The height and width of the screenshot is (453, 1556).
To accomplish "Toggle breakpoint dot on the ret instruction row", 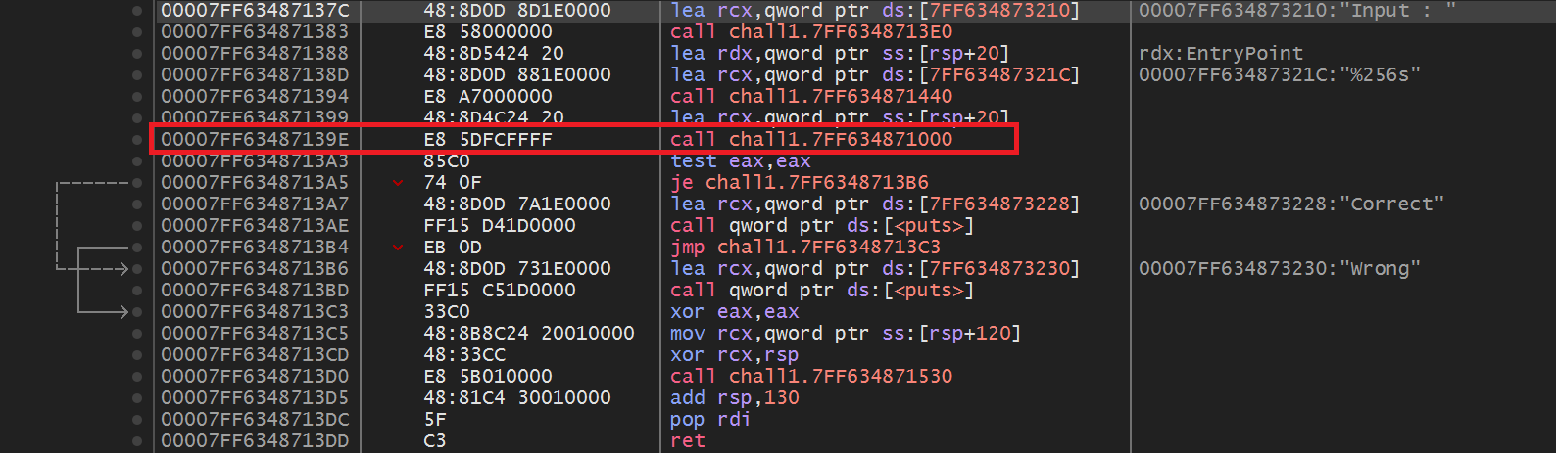I will point(137,440).
